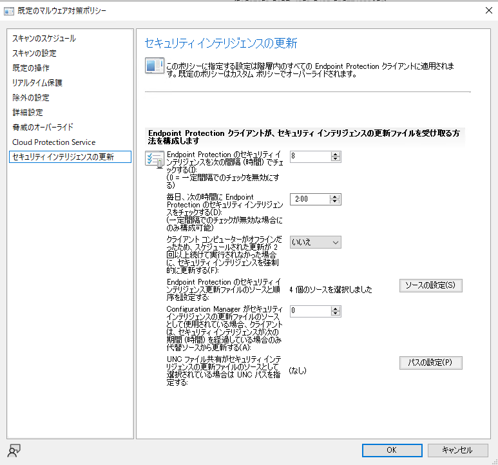
Task: Increase the daily check time 2:00
Action: tap(335, 196)
